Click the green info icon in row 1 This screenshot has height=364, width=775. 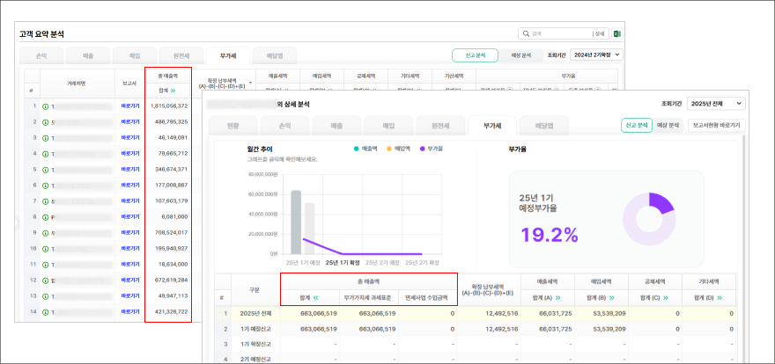pos(45,106)
